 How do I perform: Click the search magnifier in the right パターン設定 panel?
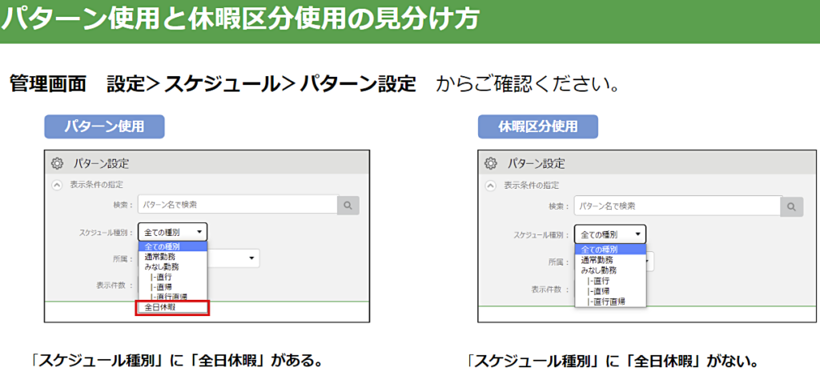pos(791,206)
